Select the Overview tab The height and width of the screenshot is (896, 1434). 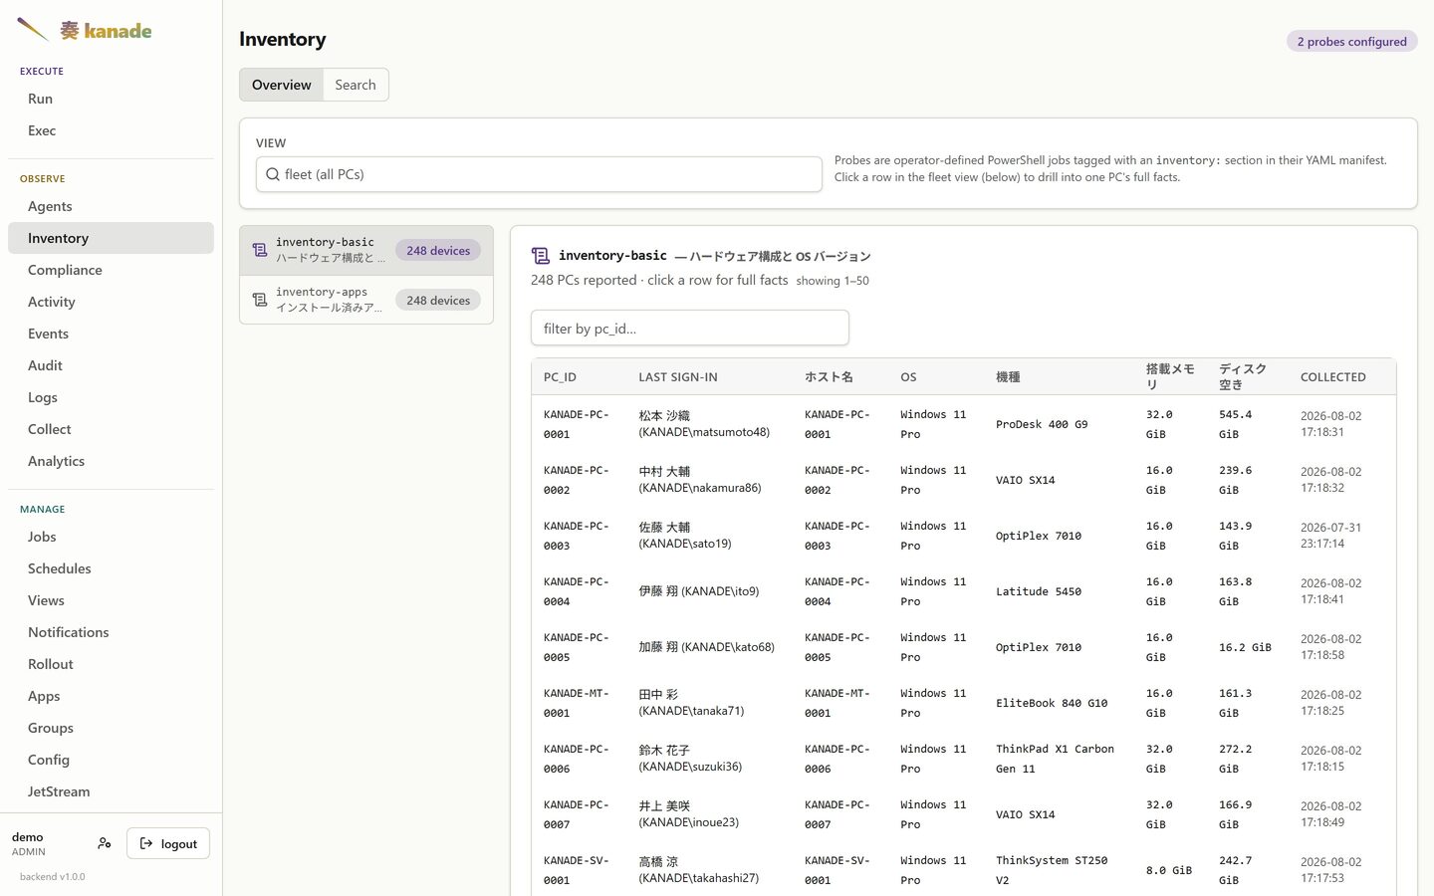(x=282, y=85)
